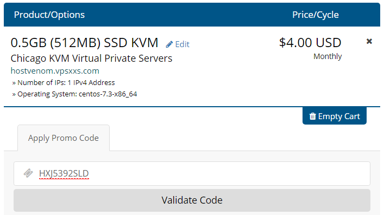Image resolution: width=384 pixels, height=215 pixels.
Task: Empty the cart using Empty Cart button
Action: (x=334, y=116)
